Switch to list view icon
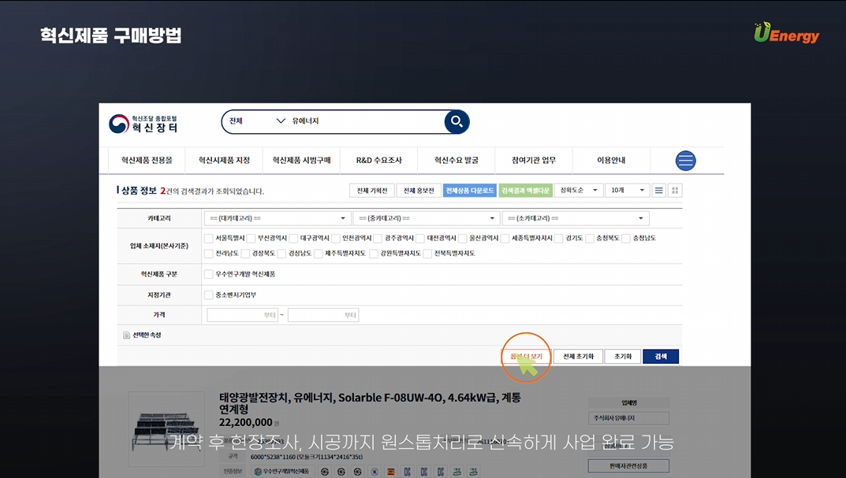 (x=658, y=191)
